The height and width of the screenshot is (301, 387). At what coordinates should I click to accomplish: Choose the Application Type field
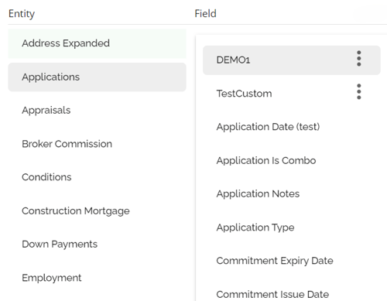click(x=292, y=227)
